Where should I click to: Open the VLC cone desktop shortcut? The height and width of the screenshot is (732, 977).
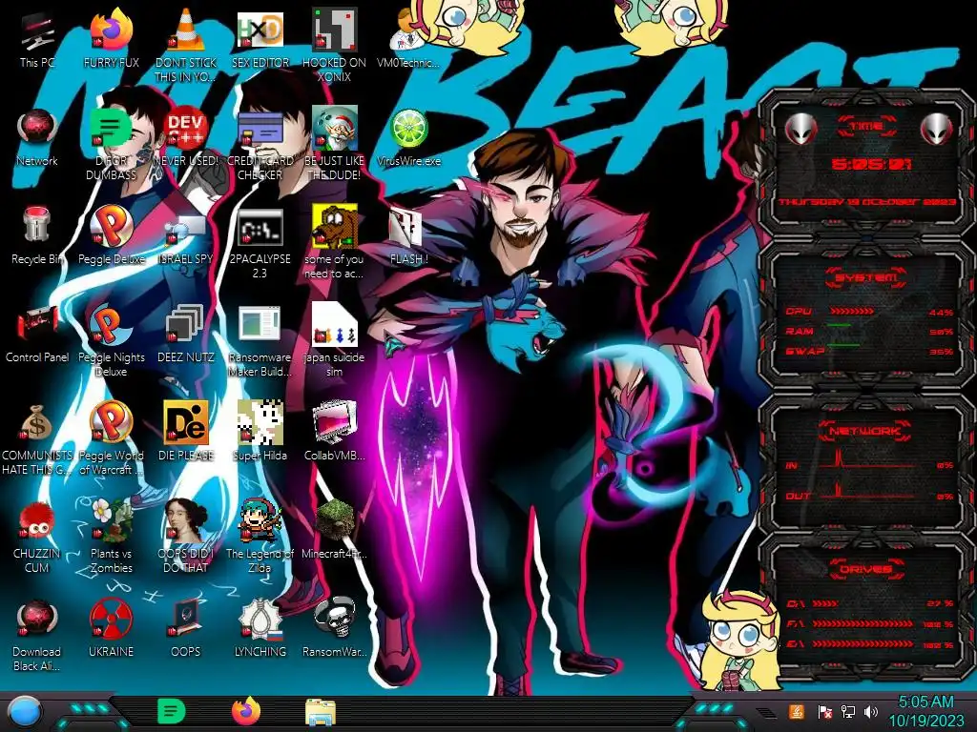pyautogui.click(x=186, y=45)
